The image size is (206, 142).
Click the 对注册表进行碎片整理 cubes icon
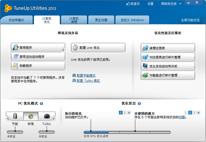pos(145,57)
